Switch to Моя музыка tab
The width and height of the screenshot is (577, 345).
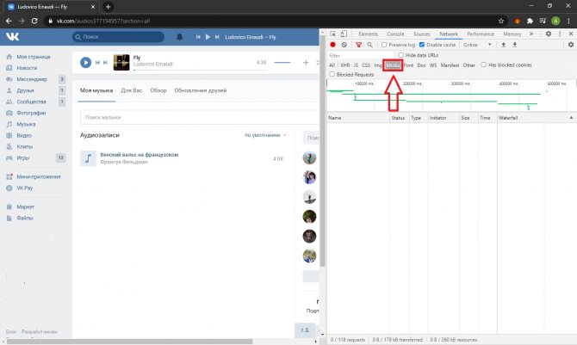96,90
